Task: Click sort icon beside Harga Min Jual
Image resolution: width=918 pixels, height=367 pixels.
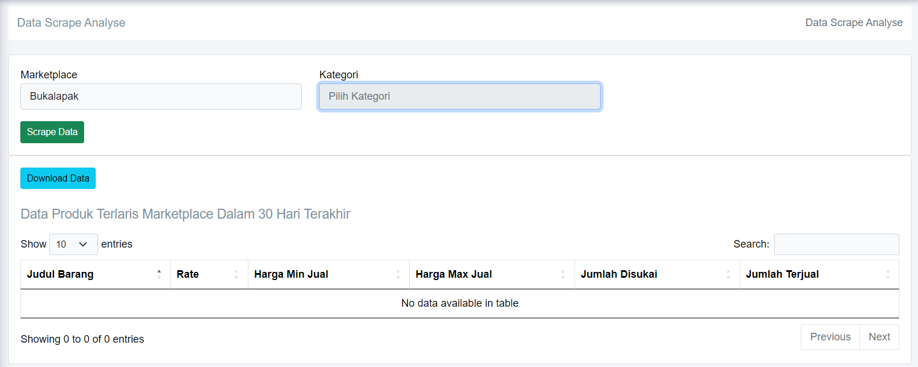Action: pyautogui.click(x=398, y=274)
